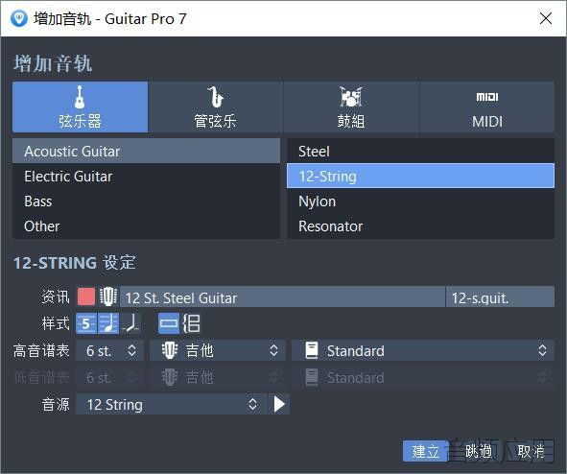Toggle standard notation style

pos(108,323)
